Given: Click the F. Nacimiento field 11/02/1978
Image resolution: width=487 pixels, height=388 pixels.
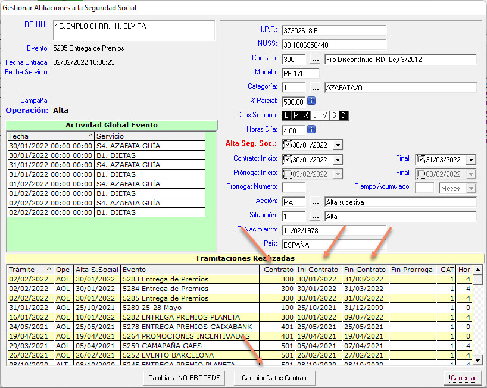Looking at the screenshot, I should pyautogui.click(x=334, y=230).
